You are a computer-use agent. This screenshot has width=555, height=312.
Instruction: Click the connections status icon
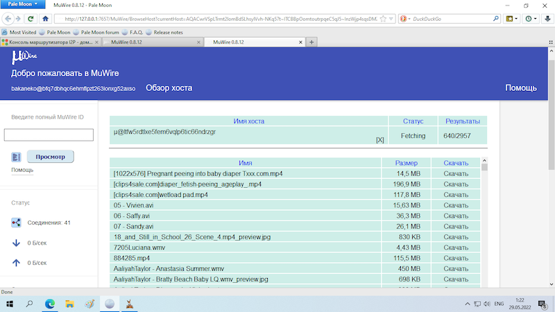click(x=17, y=223)
